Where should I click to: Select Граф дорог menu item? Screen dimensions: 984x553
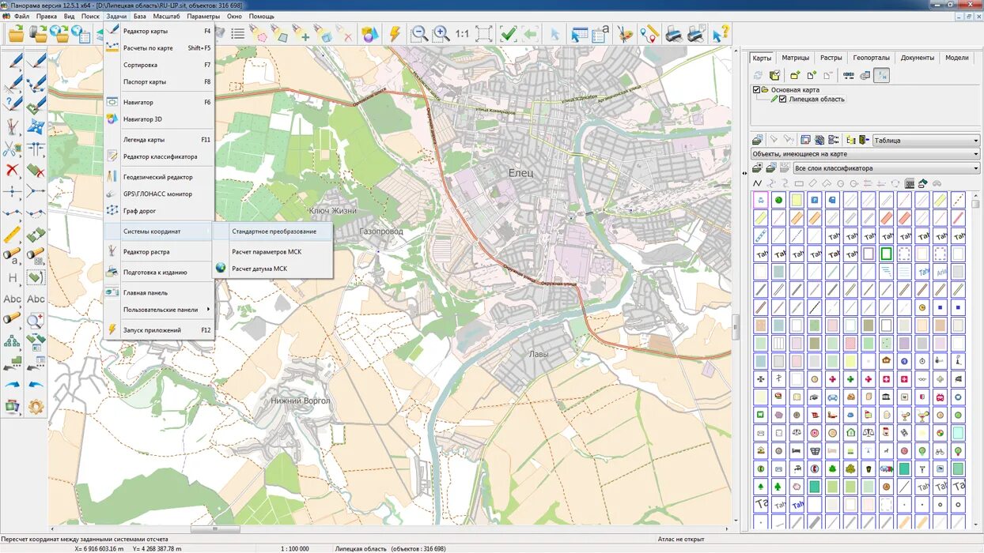pyautogui.click(x=159, y=211)
